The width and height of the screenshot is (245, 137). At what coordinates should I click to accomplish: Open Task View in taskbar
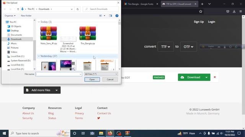(x=83, y=133)
